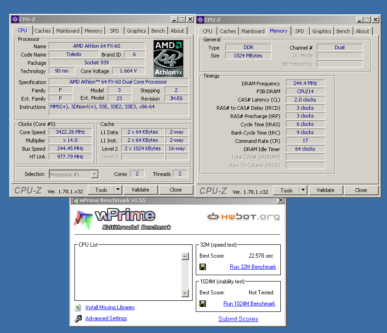Click the Name field AMD Athlon 64 FX-60
Screen dimensions: 387x333
pyautogui.click(x=97, y=46)
